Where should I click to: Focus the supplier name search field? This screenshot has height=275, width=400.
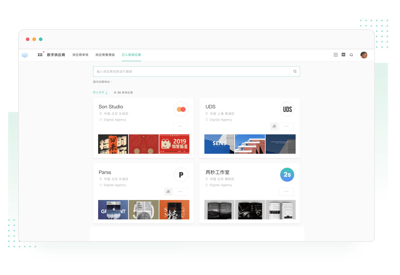(x=192, y=72)
